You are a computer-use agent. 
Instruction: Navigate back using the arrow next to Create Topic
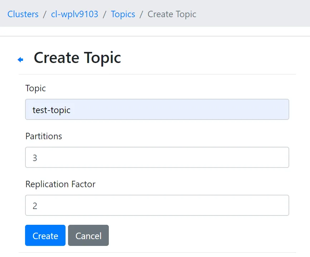coord(20,59)
